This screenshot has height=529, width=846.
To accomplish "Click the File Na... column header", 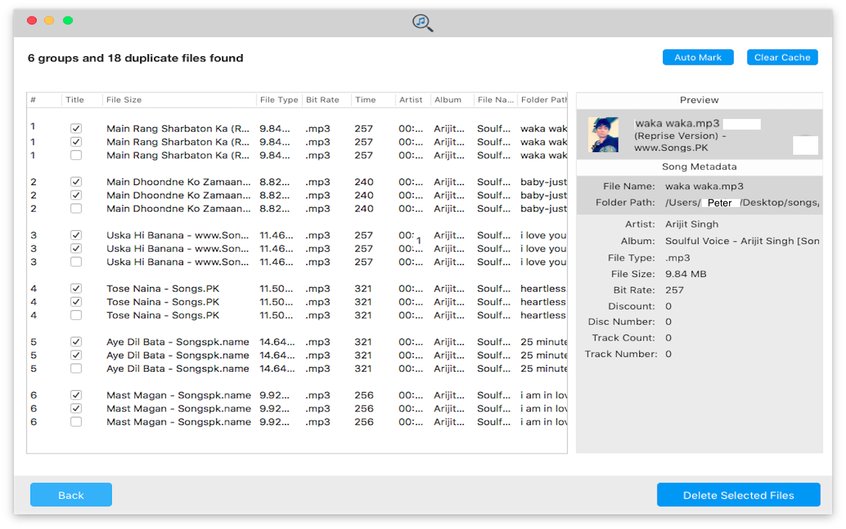I will click(495, 100).
